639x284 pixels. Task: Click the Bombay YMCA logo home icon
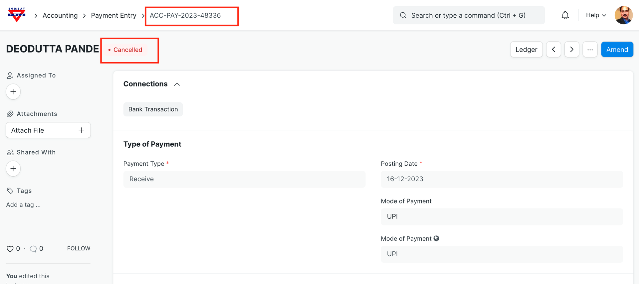17,15
